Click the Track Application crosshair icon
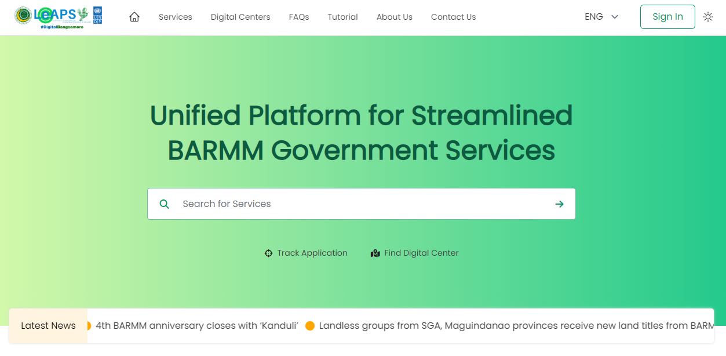Viewport: 726px width, 356px height. coord(268,253)
